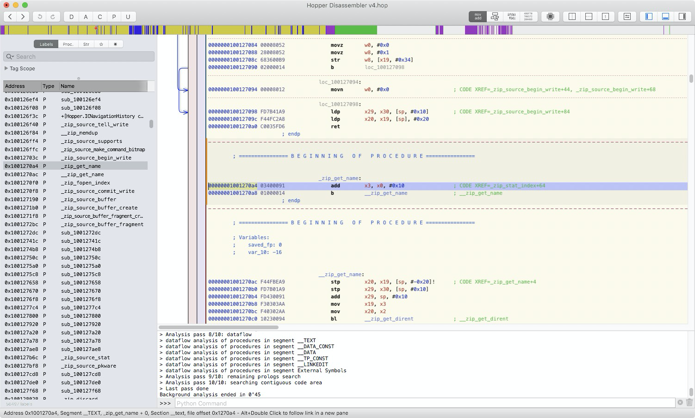
Task: Switch to assembly mode (mov add icon)
Action: 477,16
